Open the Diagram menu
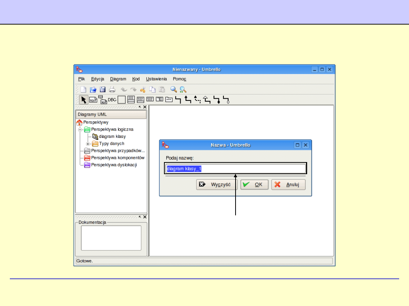This screenshot has width=409, height=306. [x=118, y=79]
